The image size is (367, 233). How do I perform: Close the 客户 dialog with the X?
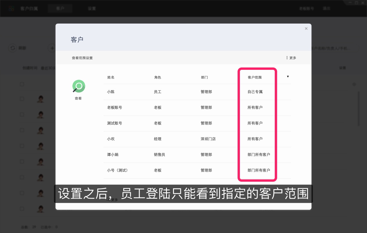[x=306, y=29]
